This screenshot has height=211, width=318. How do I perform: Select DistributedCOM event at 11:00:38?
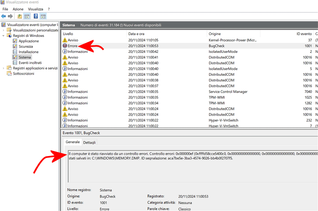click(190, 80)
